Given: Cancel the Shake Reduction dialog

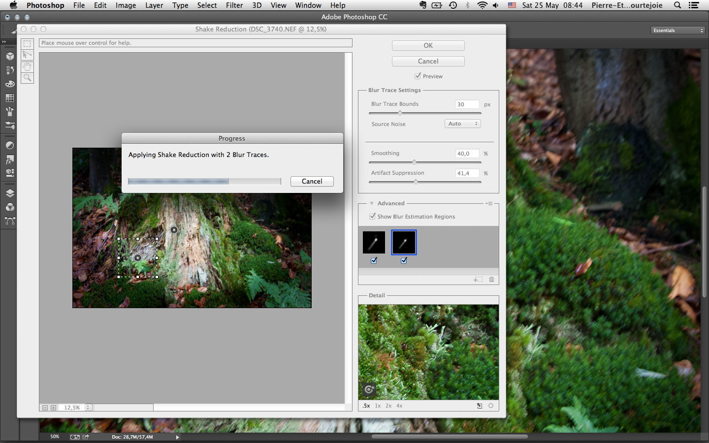Looking at the screenshot, I should 428,61.
